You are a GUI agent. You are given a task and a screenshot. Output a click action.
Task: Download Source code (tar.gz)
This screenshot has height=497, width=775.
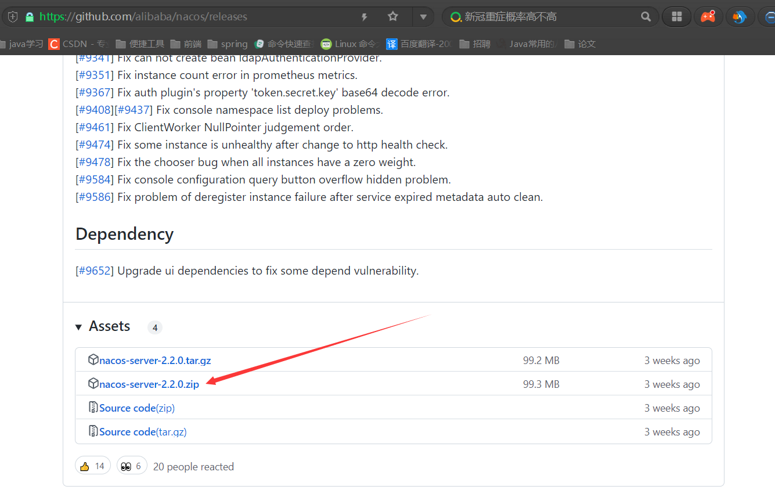(143, 432)
